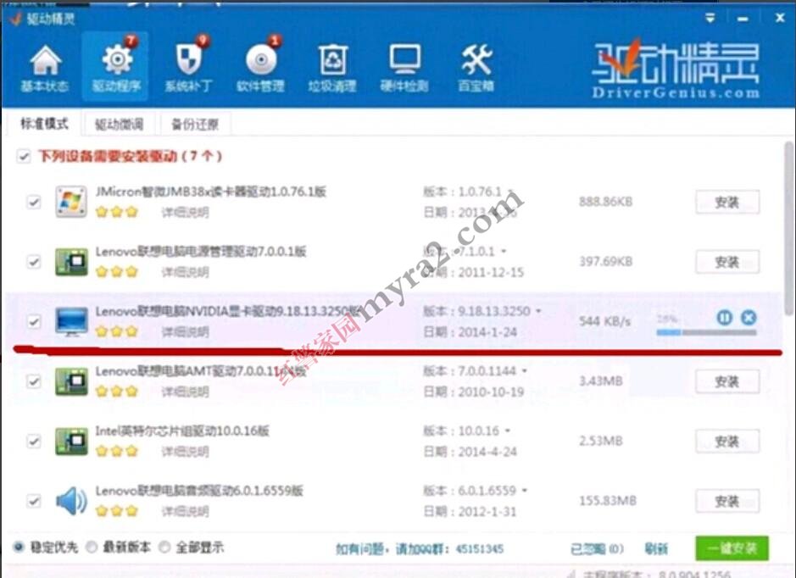Viewport: 796px width, 578px height.
Task: Open 详细说明 for the JMicron driver
Action: (x=185, y=212)
